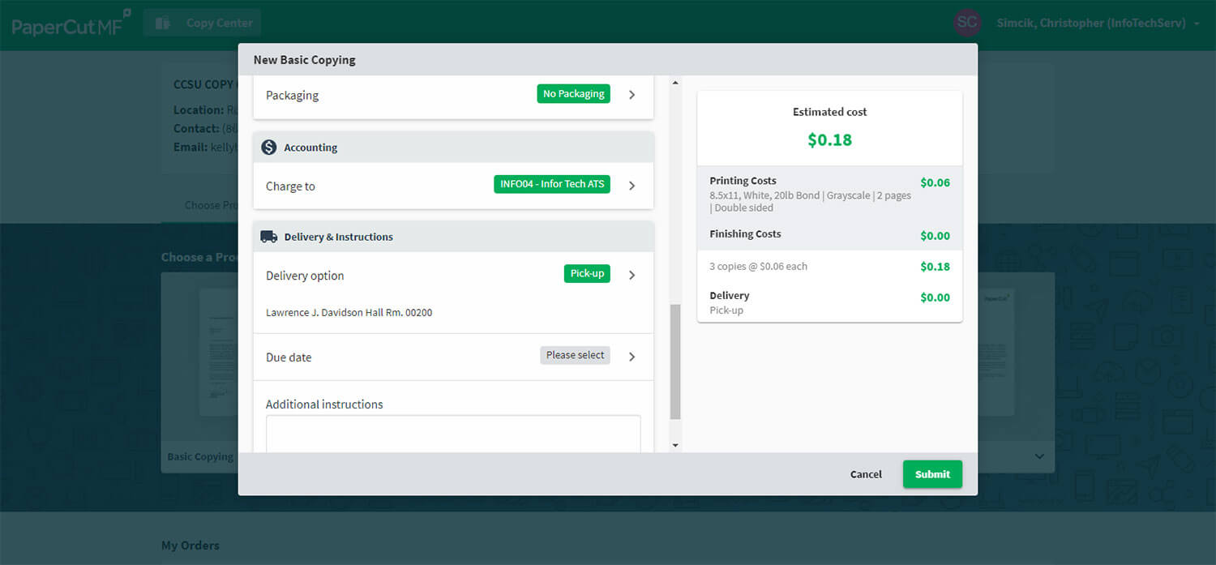Click the New Basic Copying dialog title

[304, 60]
